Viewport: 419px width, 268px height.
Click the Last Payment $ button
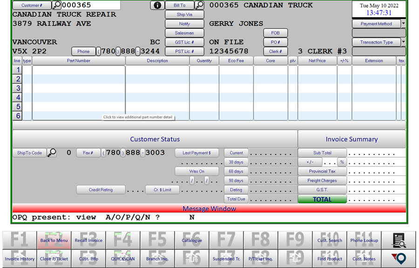[196, 153]
